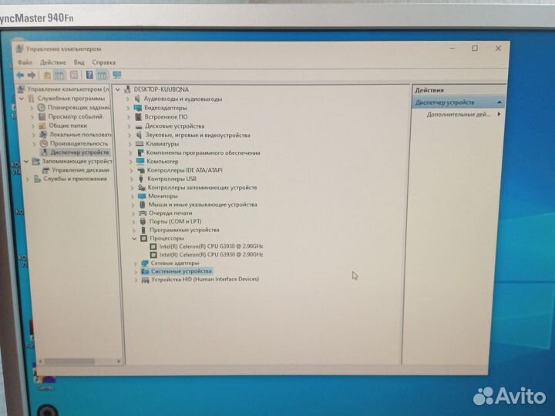
Task: Click the left pane horizontal scrollbar thumb
Action: click(x=69, y=361)
